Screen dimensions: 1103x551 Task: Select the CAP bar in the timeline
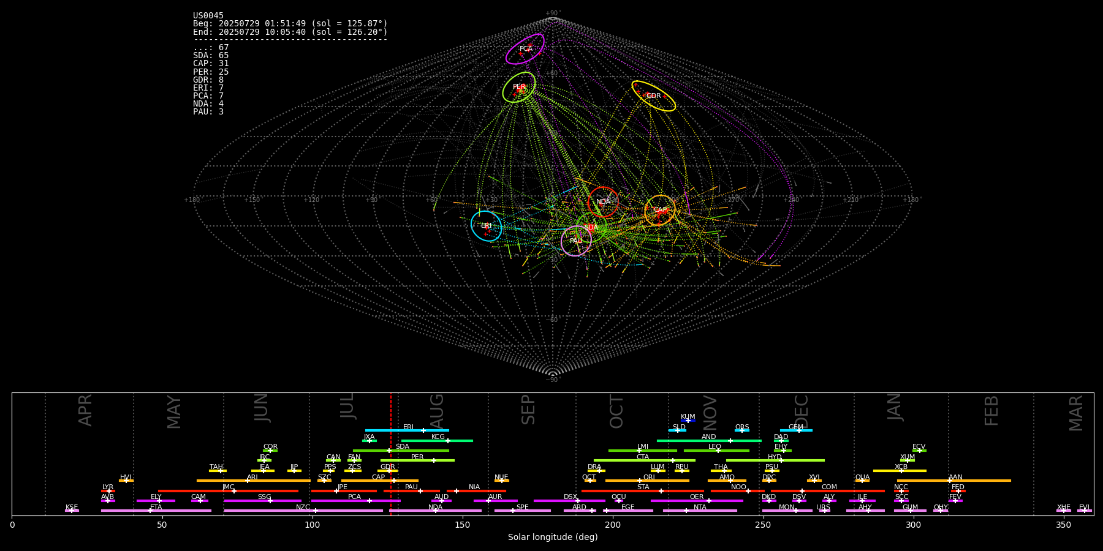(x=380, y=481)
